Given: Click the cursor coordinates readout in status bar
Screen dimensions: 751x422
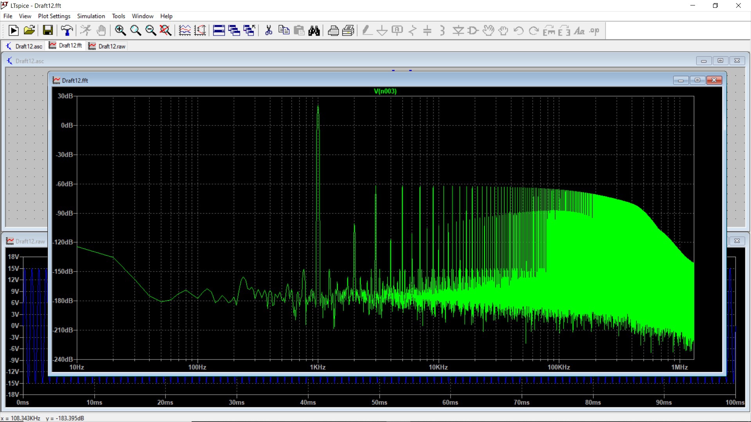Looking at the screenshot, I should 43,418.
